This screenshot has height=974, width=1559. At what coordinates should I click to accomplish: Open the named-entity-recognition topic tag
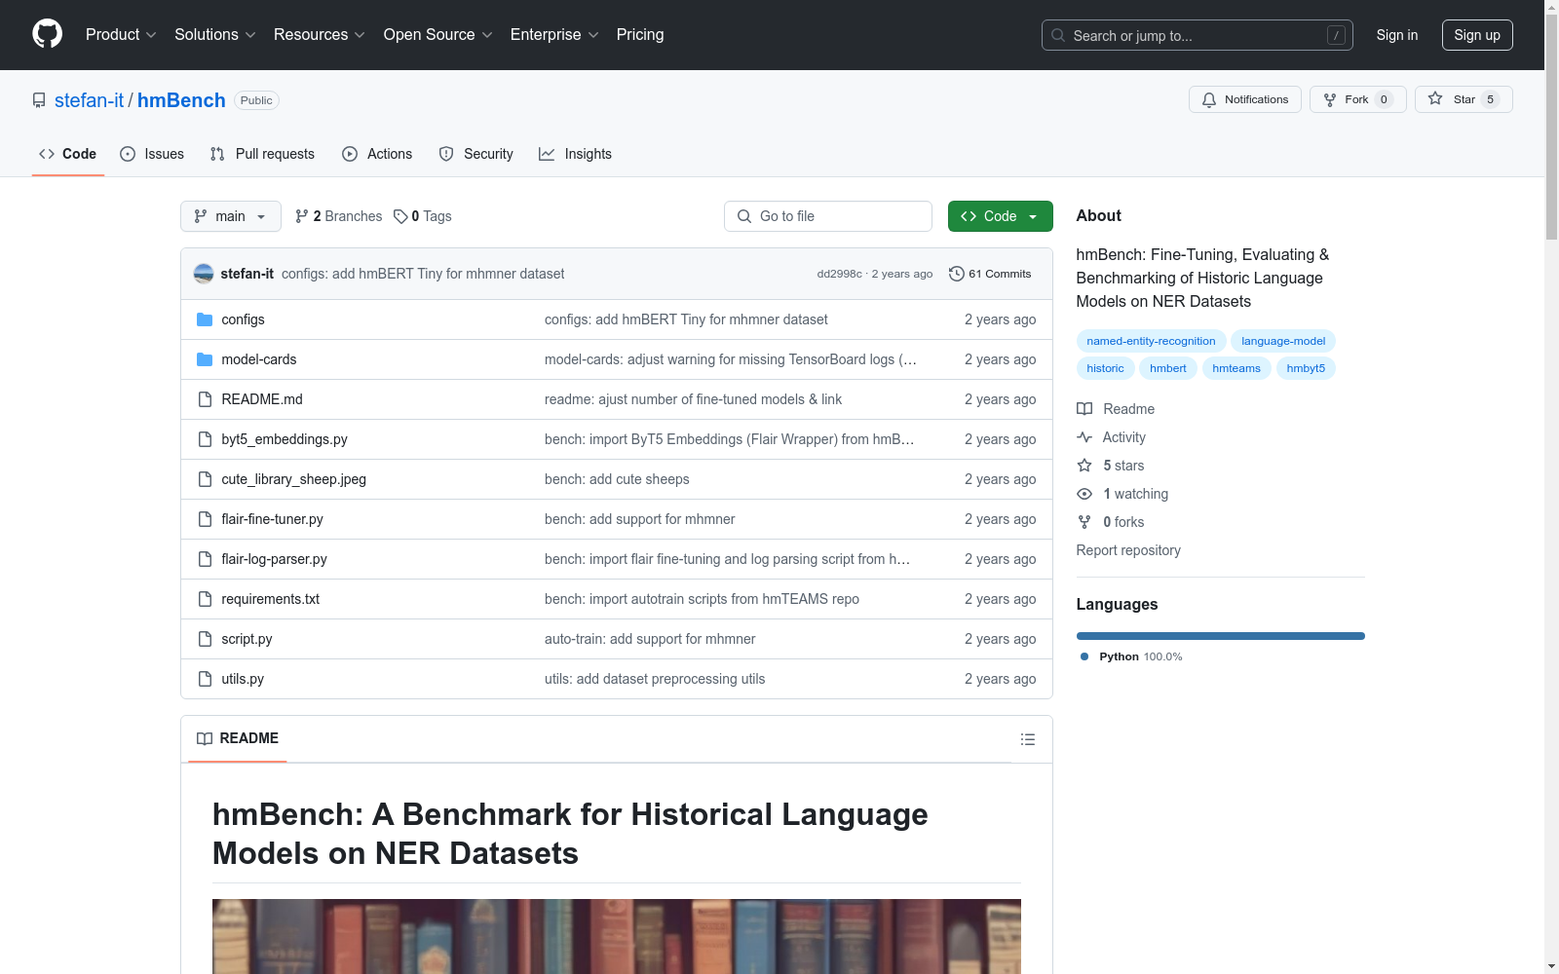1151,341
